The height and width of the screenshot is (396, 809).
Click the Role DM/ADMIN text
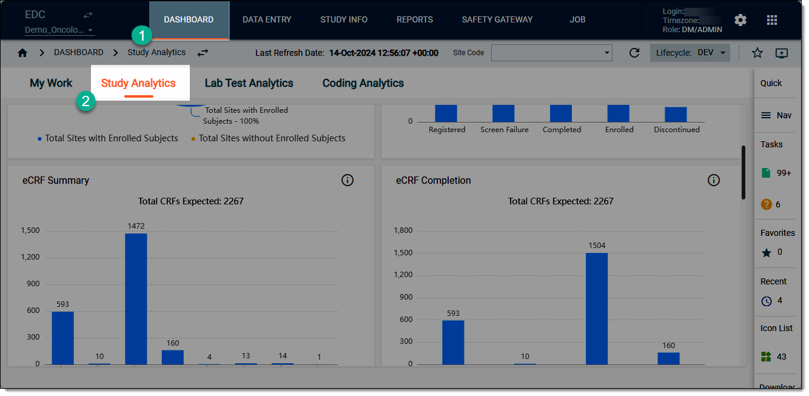(691, 30)
